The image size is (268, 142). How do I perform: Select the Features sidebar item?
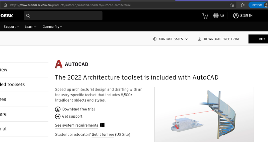tap(3, 99)
